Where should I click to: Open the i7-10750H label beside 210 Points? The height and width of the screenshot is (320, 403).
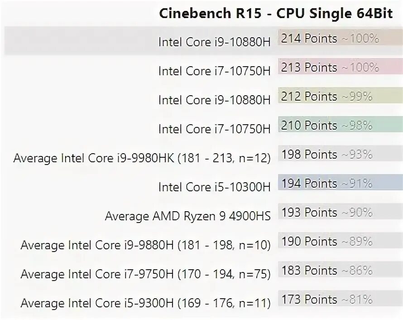click(214, 129)
